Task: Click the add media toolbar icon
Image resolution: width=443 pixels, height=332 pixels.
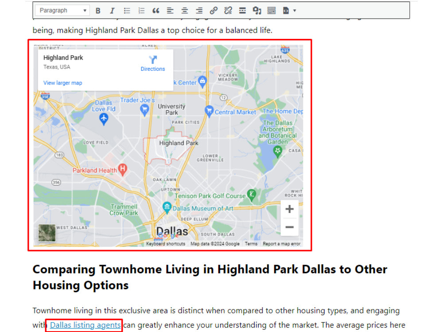Action: (257, 11)
